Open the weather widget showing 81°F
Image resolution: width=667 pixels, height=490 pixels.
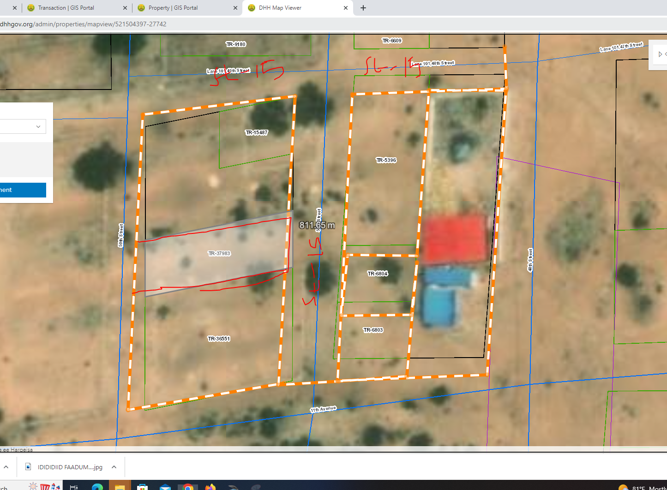tap(642, 487)
